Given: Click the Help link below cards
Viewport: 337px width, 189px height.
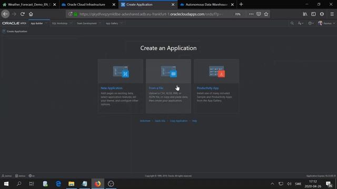Looking at the screenshot, I should coord(194,121).
